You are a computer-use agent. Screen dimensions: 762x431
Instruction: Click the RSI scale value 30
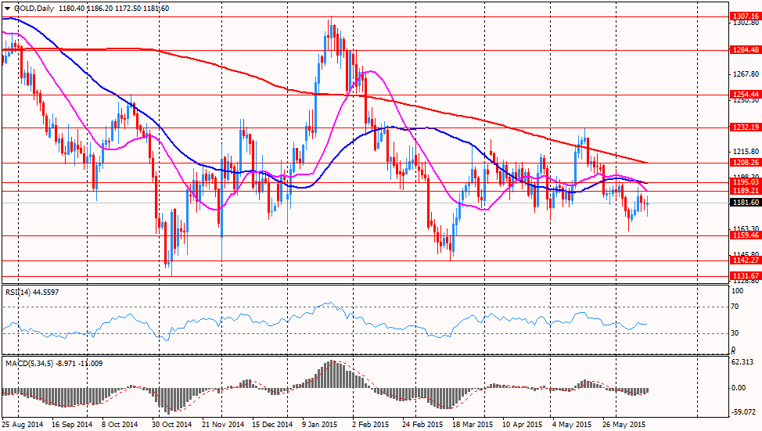tap(735, 333)
